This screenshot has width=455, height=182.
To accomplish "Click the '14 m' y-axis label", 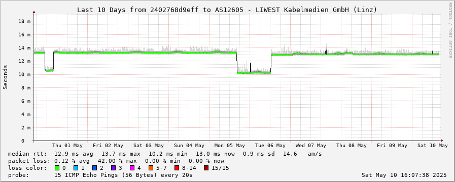I will coord(25,48).
